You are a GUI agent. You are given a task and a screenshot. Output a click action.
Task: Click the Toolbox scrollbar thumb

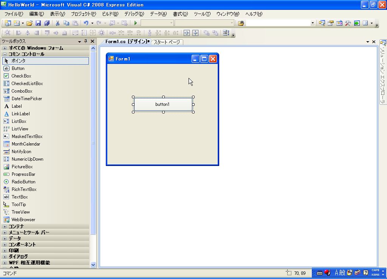(x=93, y=143)
